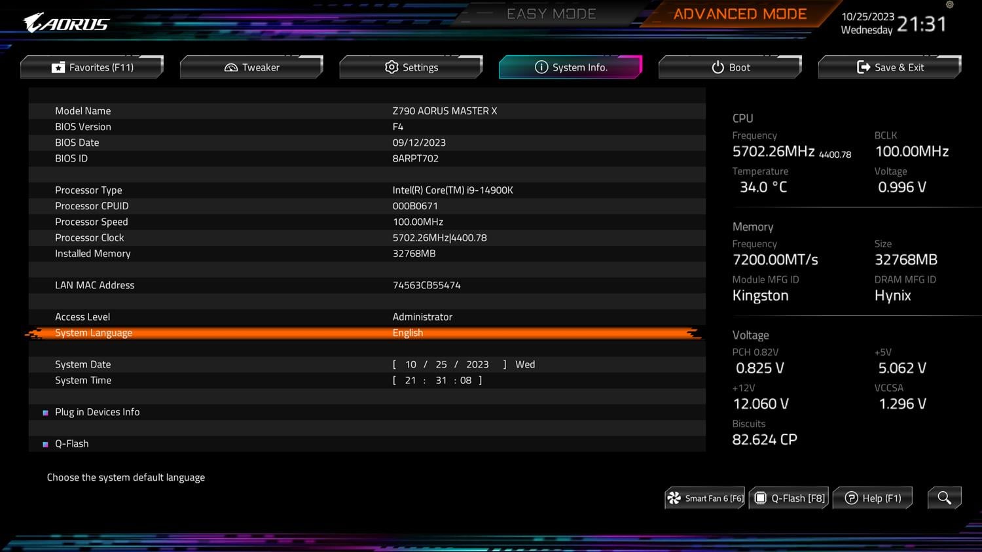Click the star icon on Favorites tab

point(58,67)
